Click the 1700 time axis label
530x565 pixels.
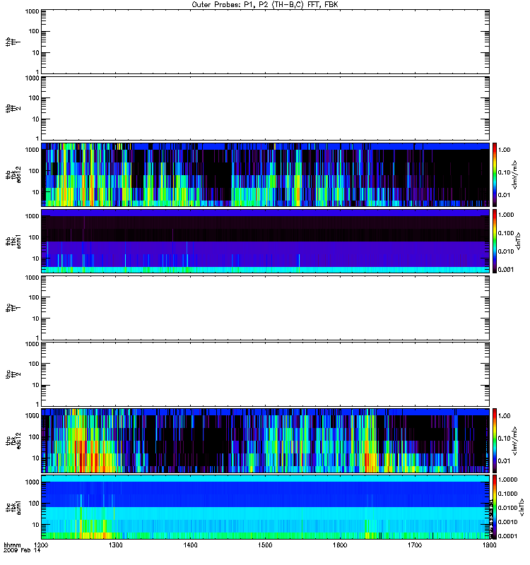pyautogui.click(x=415, y=545)
